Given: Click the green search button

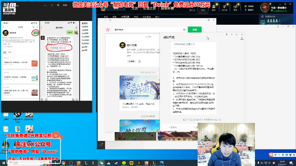Looking at the screenshot, I should pos(195,30).
